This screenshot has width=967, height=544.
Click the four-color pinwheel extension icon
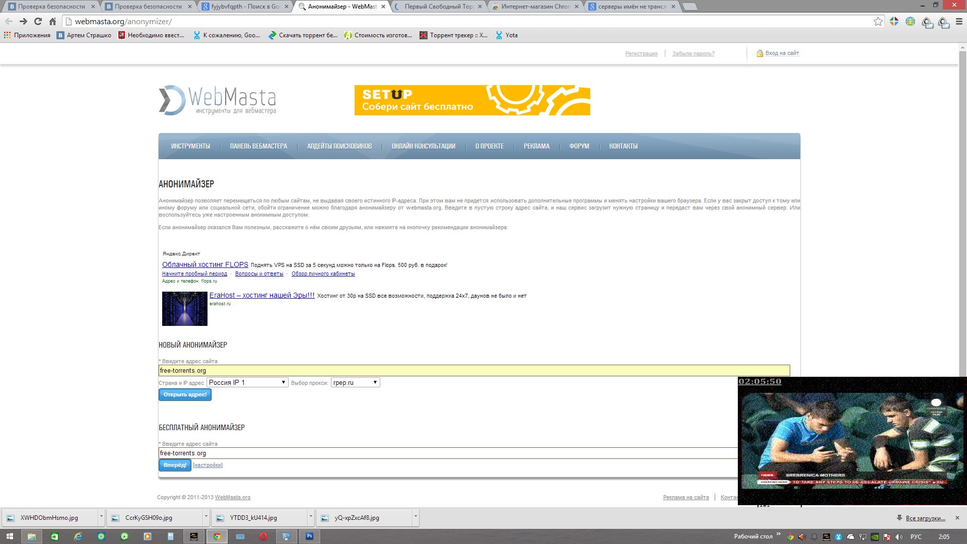click(x=894, y=21)
